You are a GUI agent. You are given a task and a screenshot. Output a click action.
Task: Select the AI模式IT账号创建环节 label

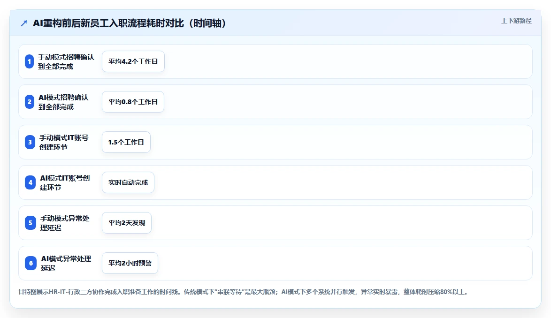pyautogui.click(x=65, y=183)
